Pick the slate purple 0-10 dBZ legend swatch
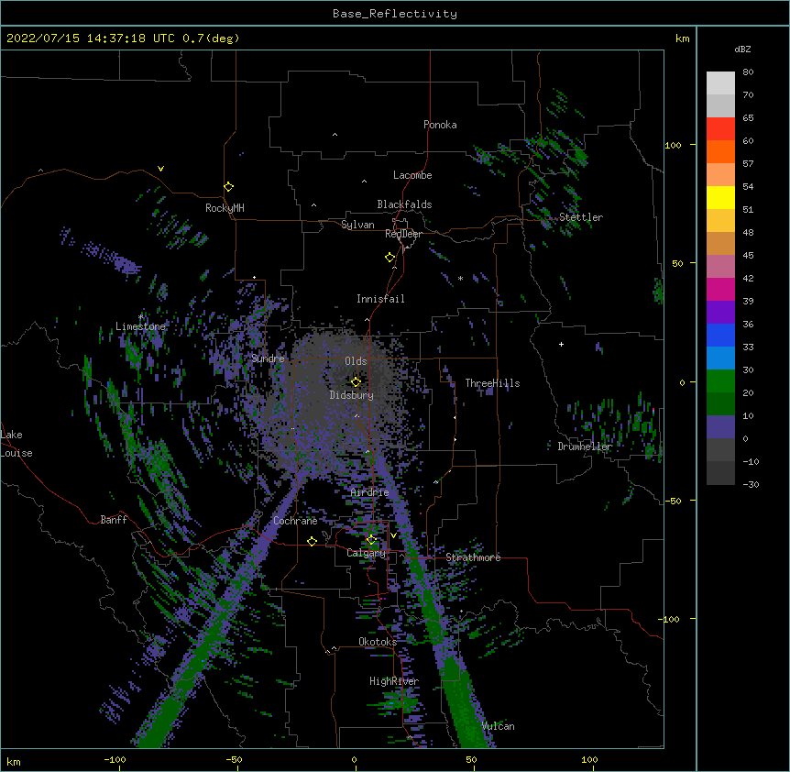This screenshot has width=790, height=772. tap(720, 427)
